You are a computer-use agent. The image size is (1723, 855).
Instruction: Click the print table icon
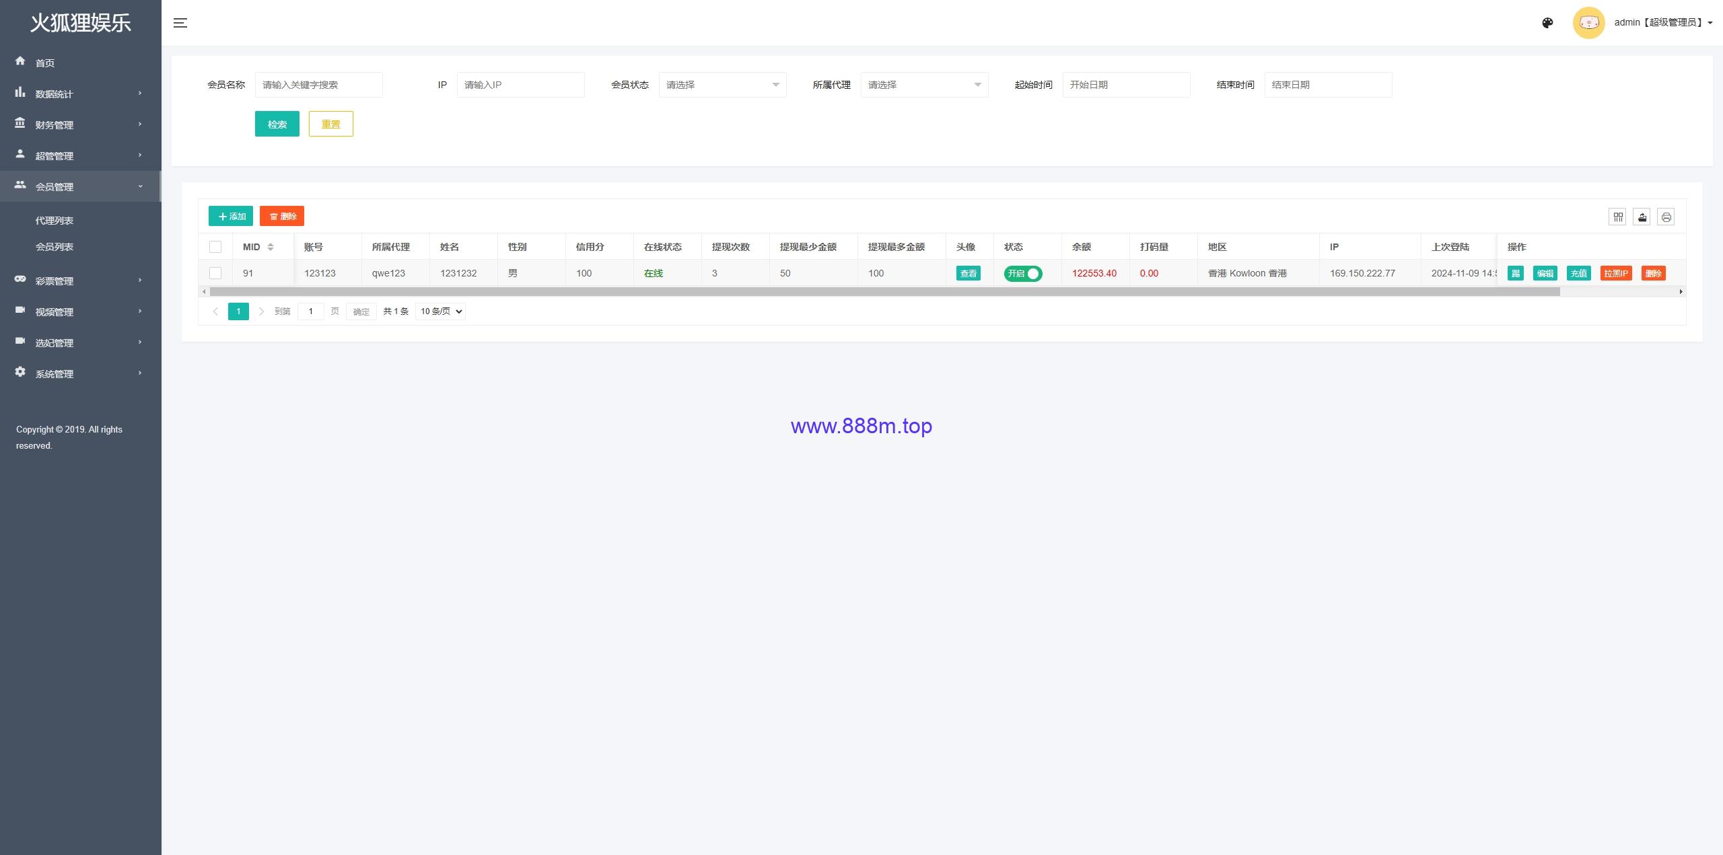(x=1666, y=217)
